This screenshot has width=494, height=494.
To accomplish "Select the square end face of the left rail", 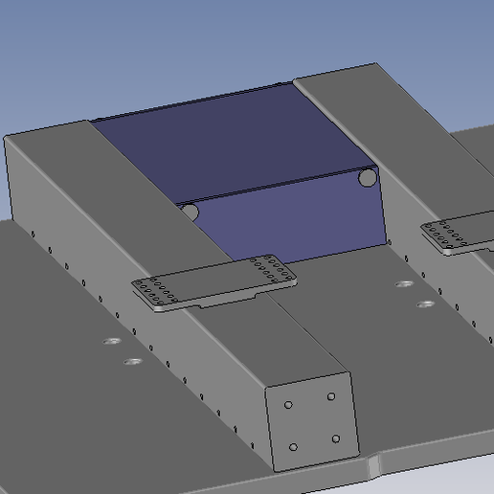I will click(313, 421).
